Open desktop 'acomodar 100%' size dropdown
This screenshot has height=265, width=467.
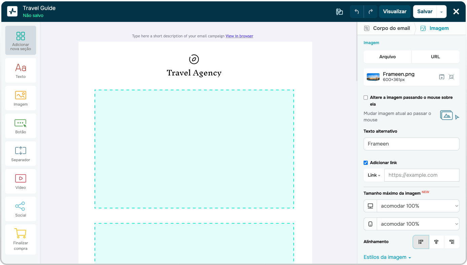pos(418,206)
